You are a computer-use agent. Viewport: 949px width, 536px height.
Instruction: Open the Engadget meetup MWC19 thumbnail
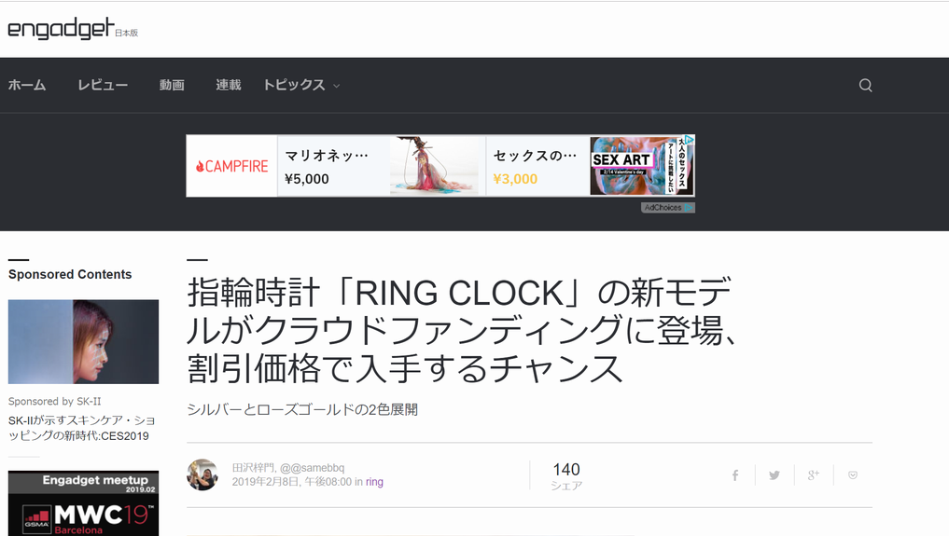pyautogui.click(x=84, y=503)
